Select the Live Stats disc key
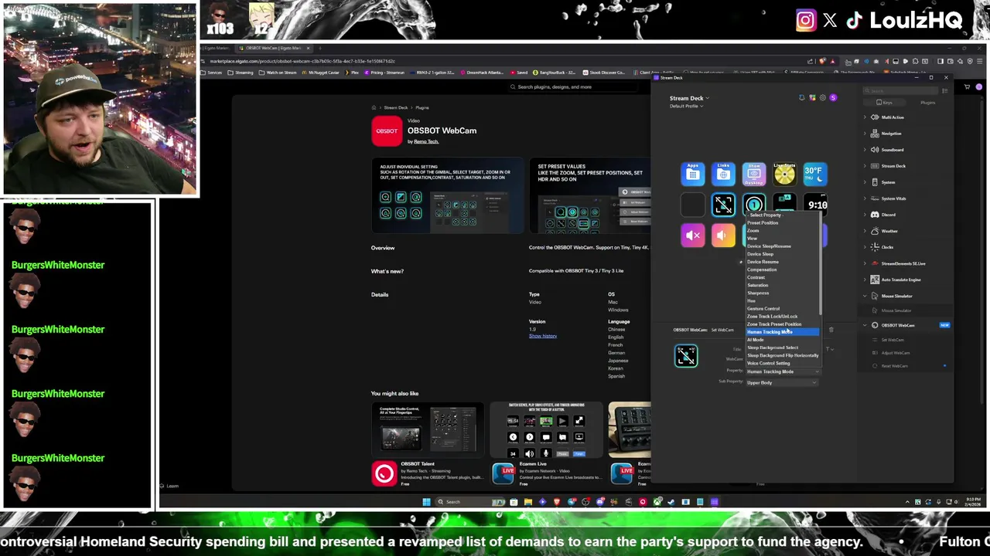The image size is (990, 556). [x=784, y=174]
